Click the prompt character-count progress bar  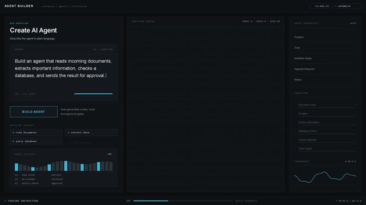click(94, 94)
